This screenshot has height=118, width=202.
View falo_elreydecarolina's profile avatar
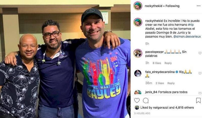(138, 73)
